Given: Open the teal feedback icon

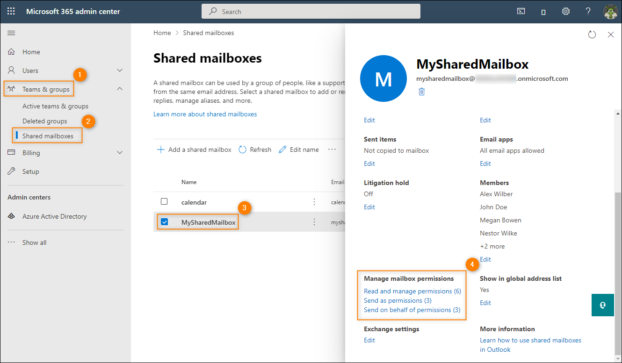Looking at the screenshot, I should 602,305.
